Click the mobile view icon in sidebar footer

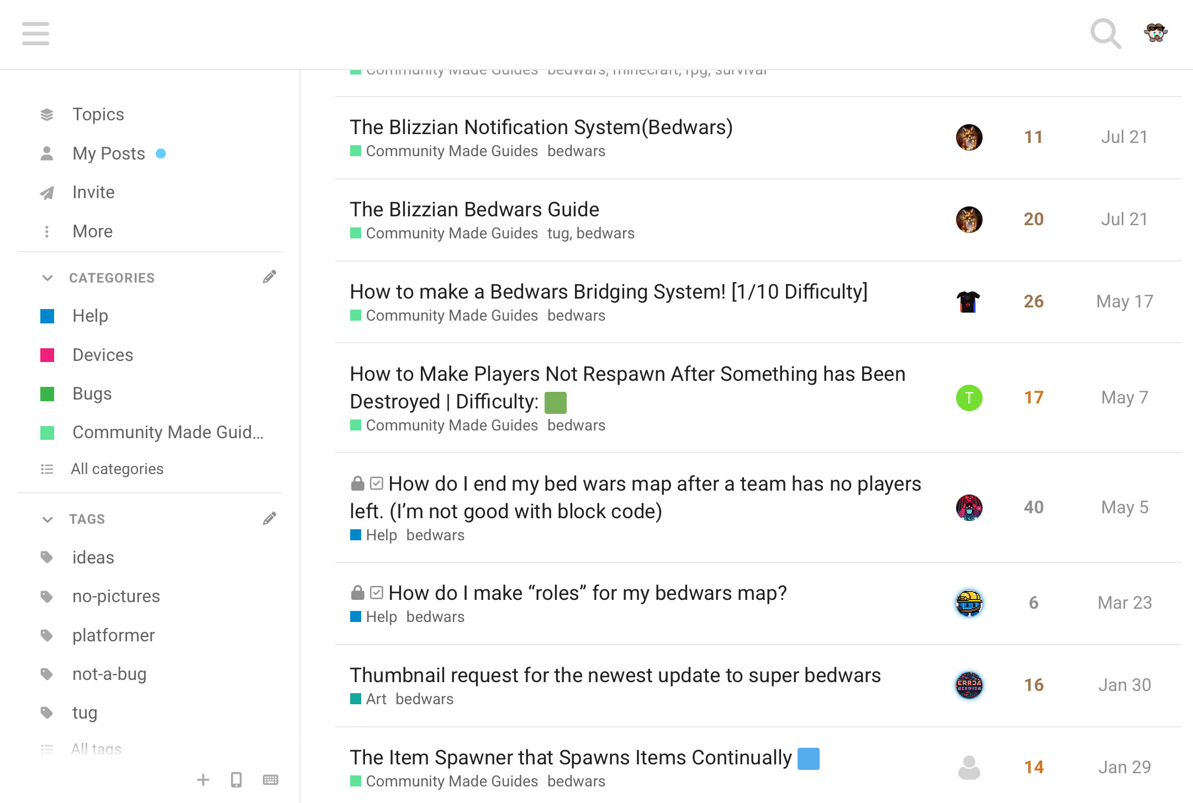point(236,780)
